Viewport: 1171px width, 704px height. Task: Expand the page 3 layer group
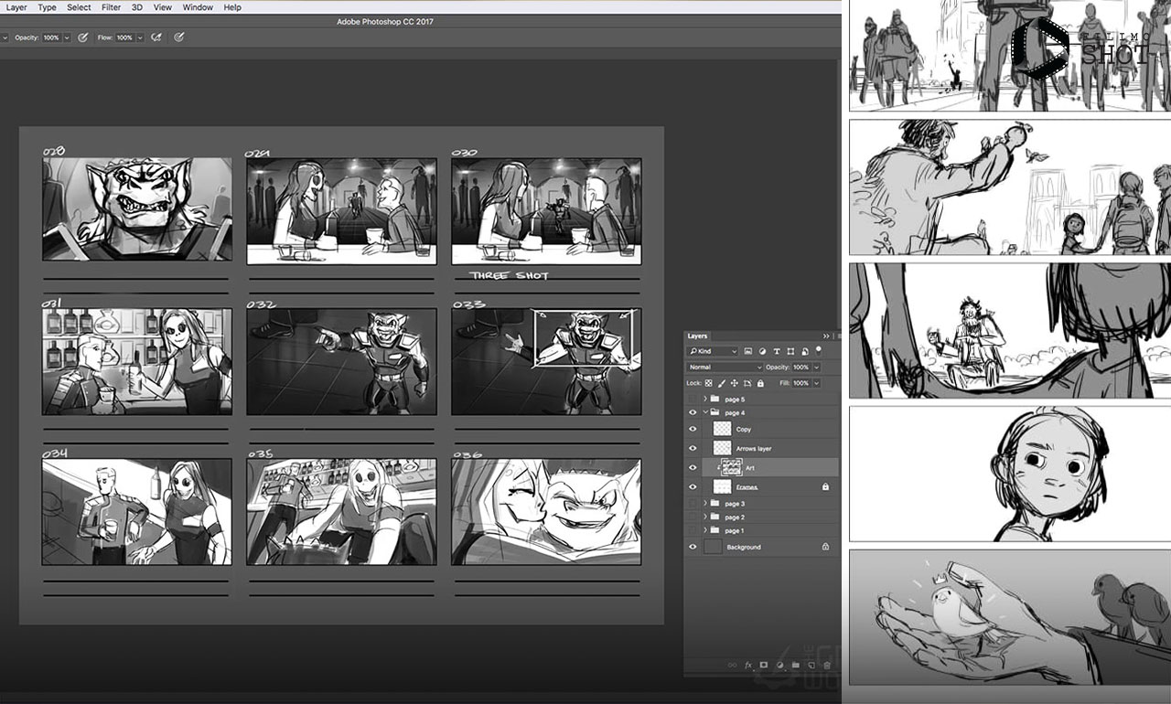(705, 504)
